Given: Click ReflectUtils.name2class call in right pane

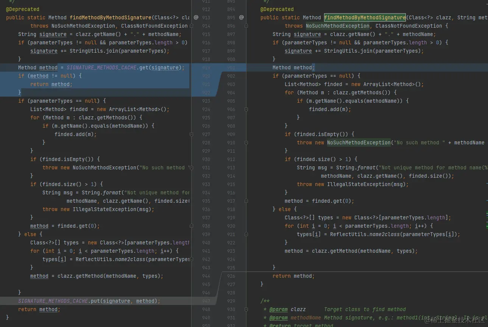Looking at the screenshot, I should click(x=394, y=234).
